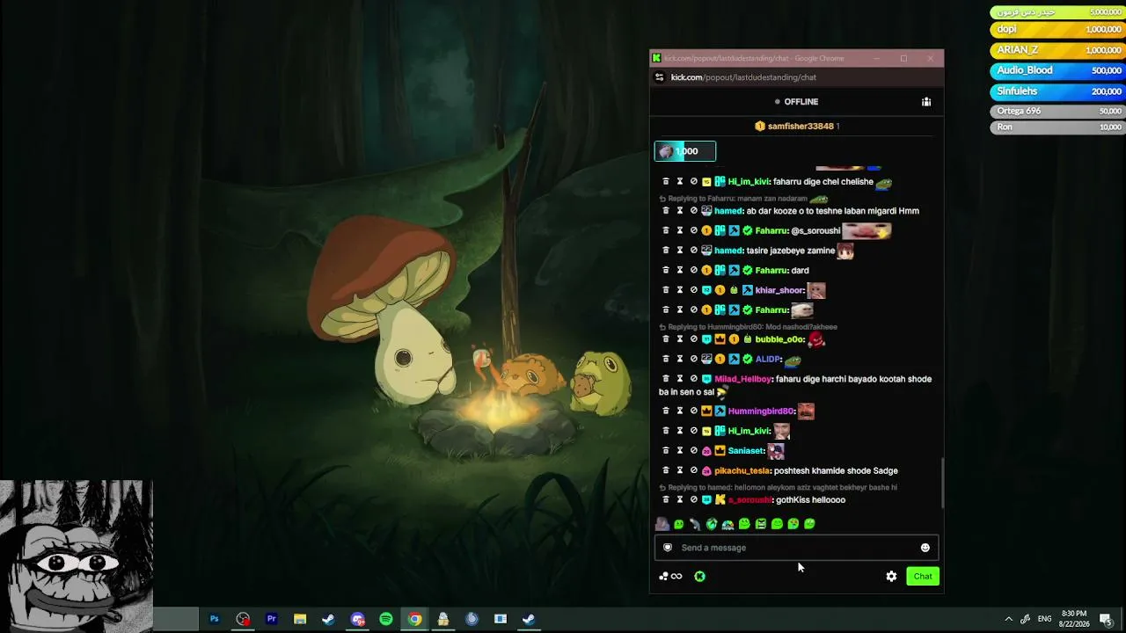Switch to Google Chrome in the taskbar
1126x633 pixels.
click(414, 619)
